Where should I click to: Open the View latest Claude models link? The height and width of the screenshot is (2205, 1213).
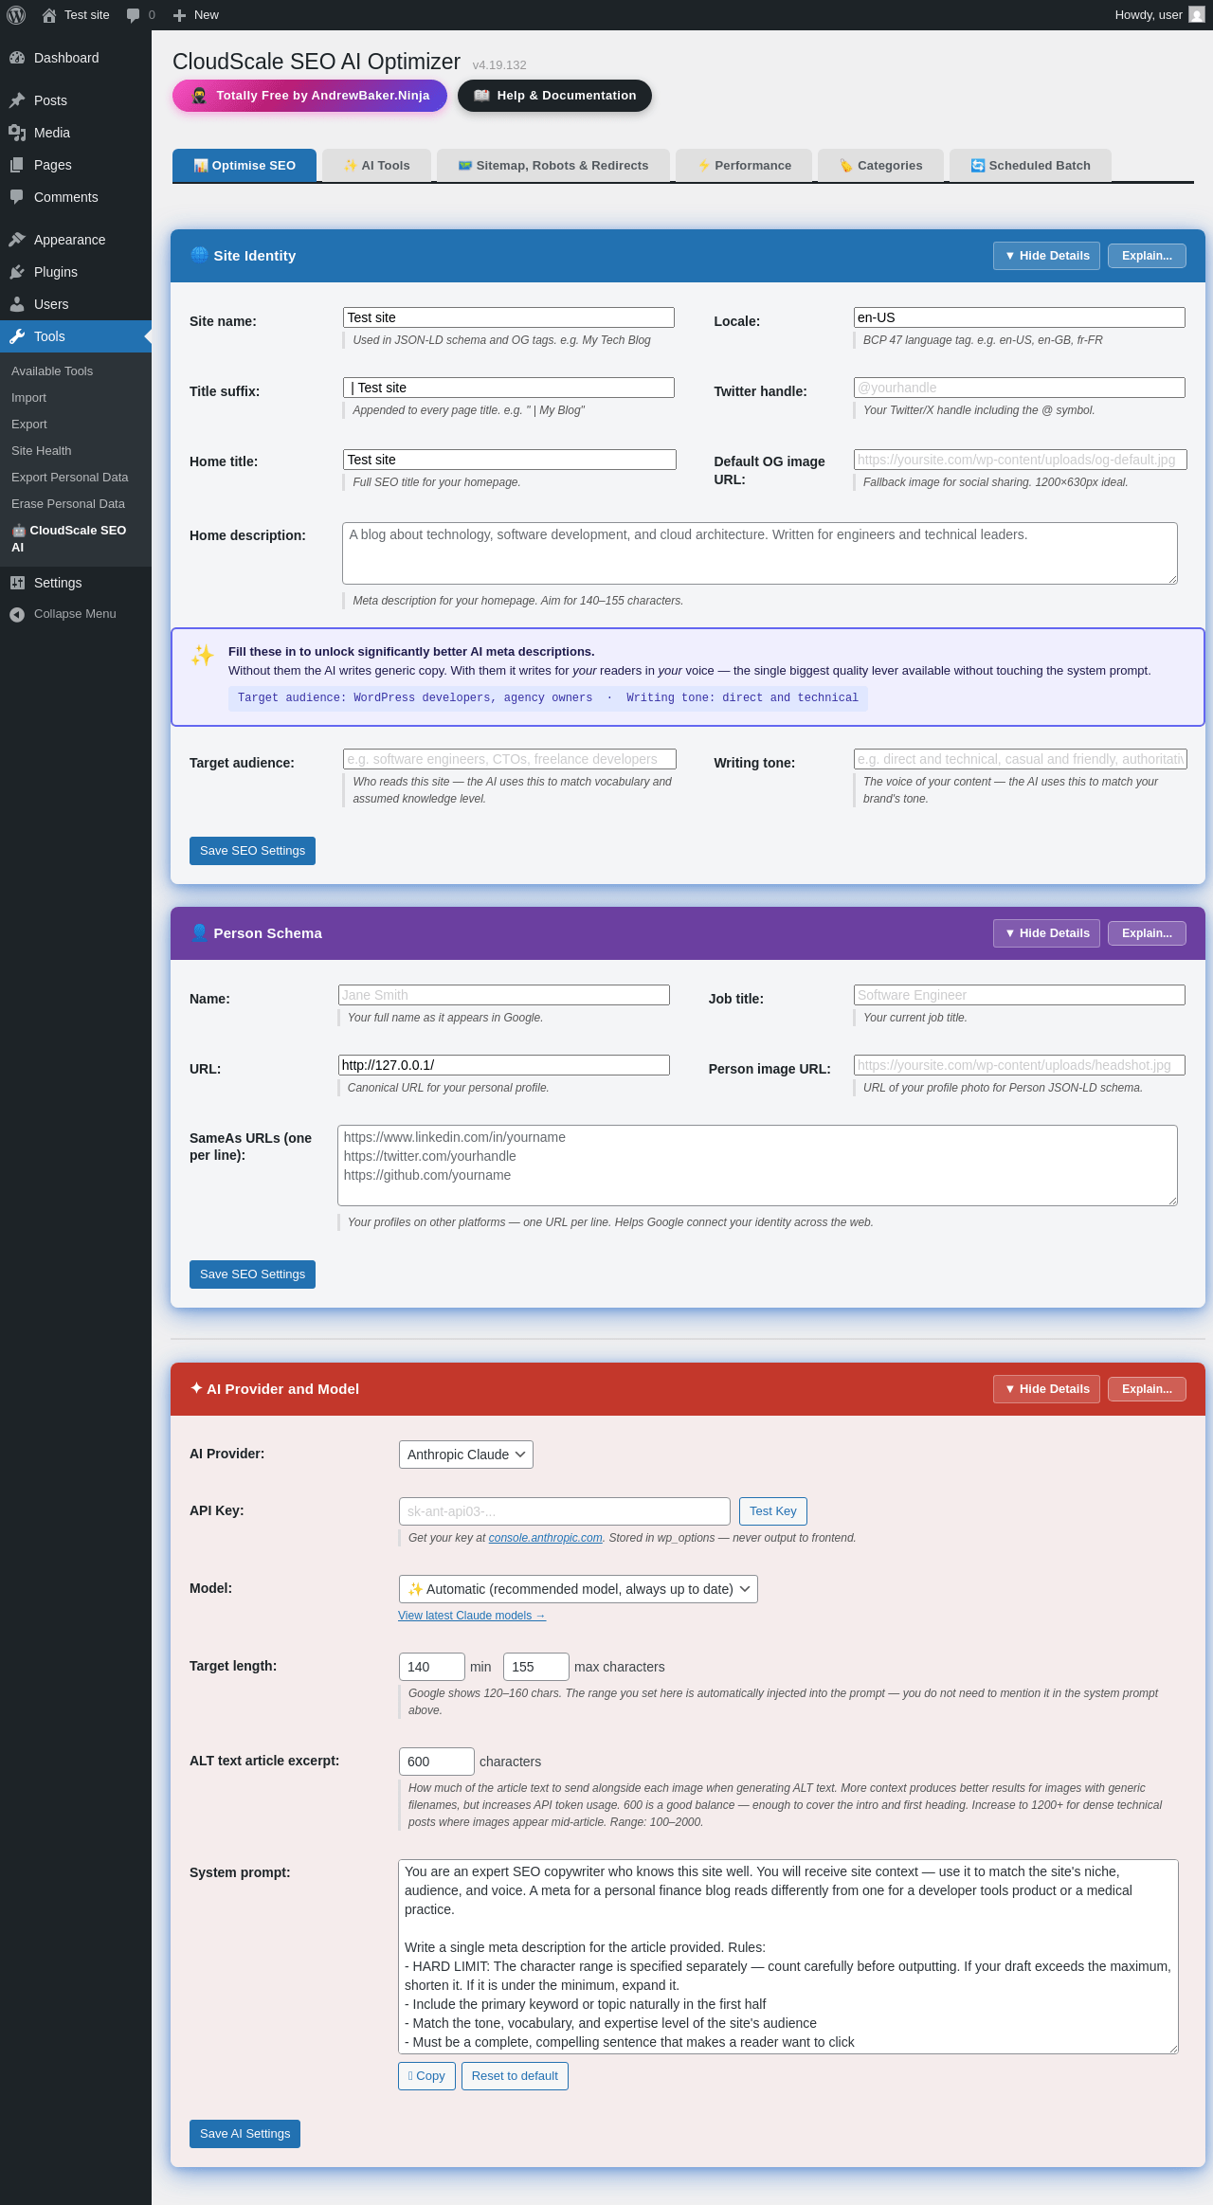click(472, 1616)
